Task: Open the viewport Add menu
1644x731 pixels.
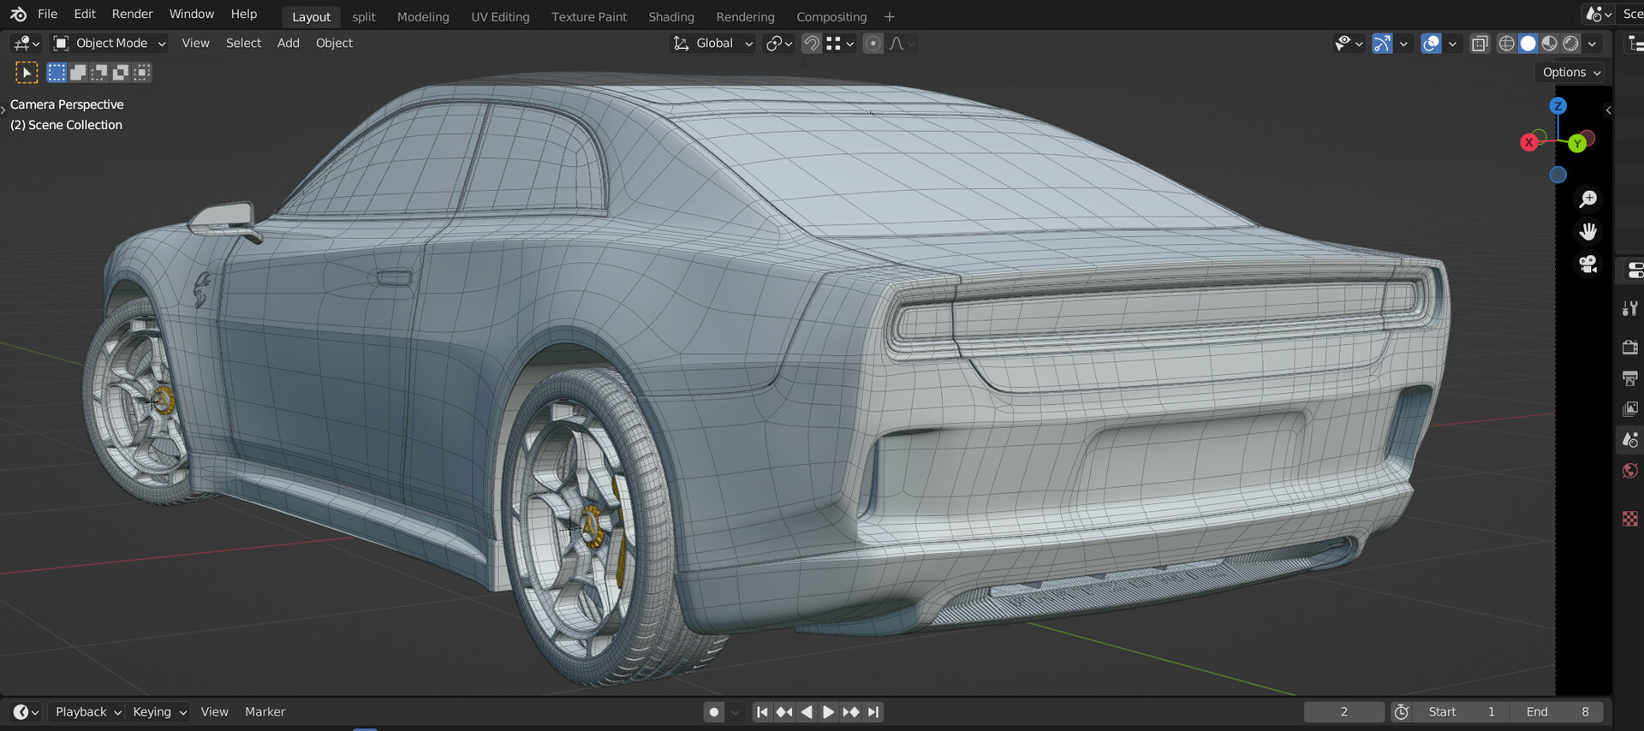Action: [289, 43]
